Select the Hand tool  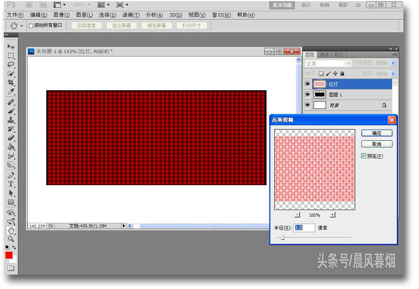[11, 230]
